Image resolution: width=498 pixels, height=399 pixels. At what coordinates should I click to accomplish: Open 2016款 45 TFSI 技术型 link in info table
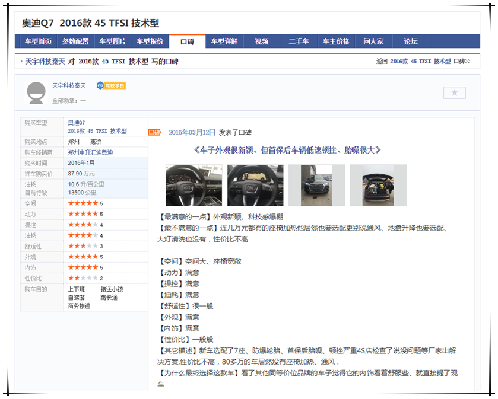[x=97, y=131]
